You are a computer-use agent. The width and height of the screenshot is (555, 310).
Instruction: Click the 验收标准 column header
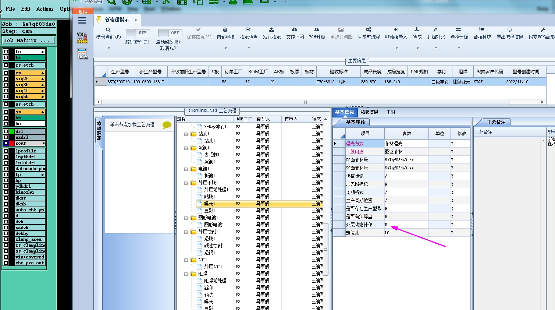pos(338,72)
